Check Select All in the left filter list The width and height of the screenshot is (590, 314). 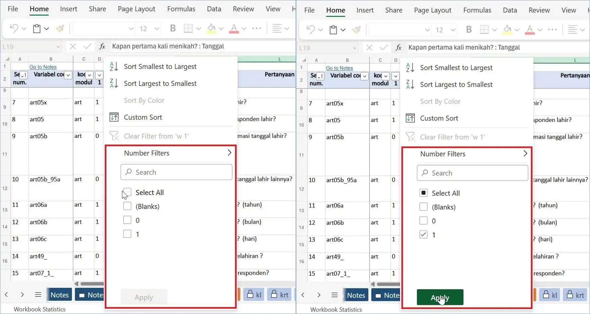[x=127, y=192]
